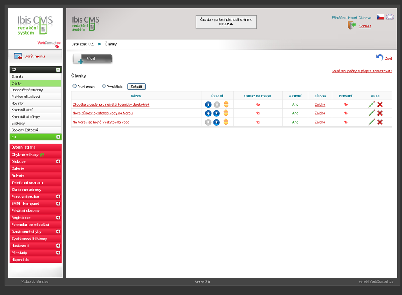Delete 'Na Marsu se hojně vyskytovala voda' article
The width and height of the screenshot is (402, 295).
pos(380,122)
